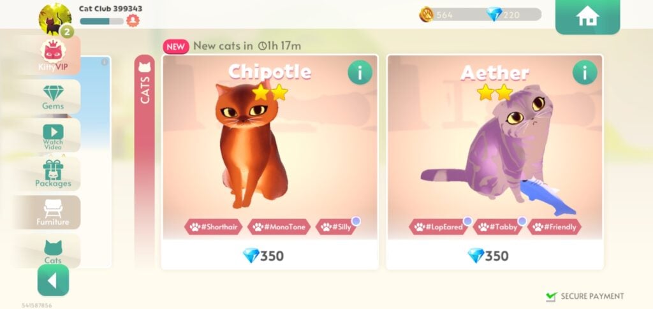Tap the Chipotle info icon
The height and width of the screenshot is (309, 653).
[360, 73]
